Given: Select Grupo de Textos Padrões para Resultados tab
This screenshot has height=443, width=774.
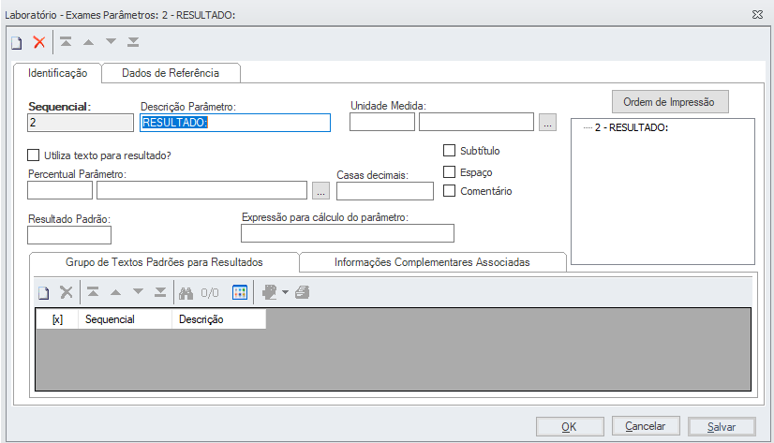Looking at the screenshot, I should click(x=164, y=262).
